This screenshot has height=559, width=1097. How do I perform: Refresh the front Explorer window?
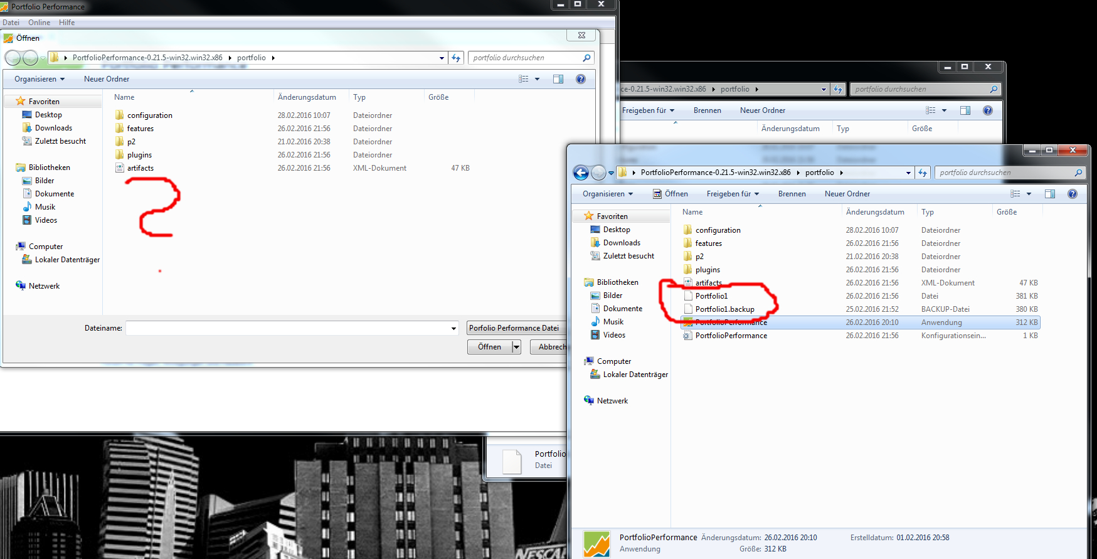(923, 173)
